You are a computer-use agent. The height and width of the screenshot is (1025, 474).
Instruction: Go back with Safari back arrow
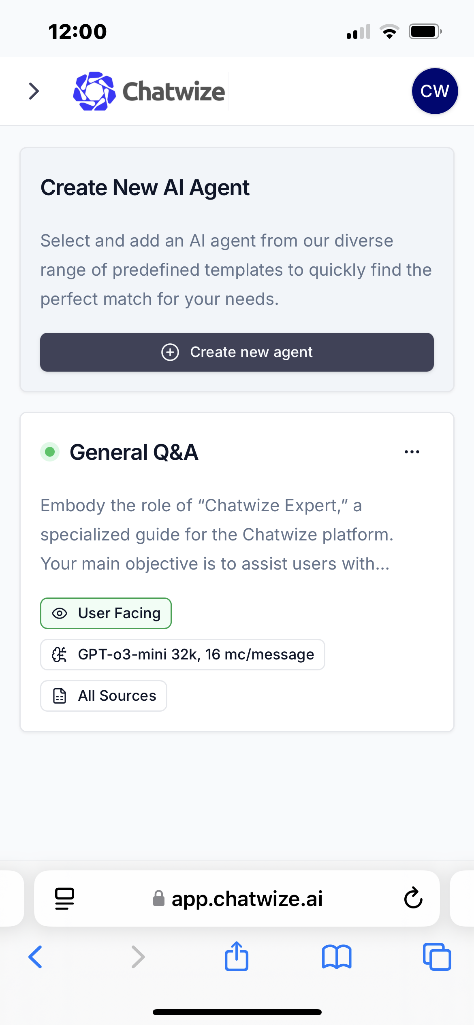tap(35, 957)
